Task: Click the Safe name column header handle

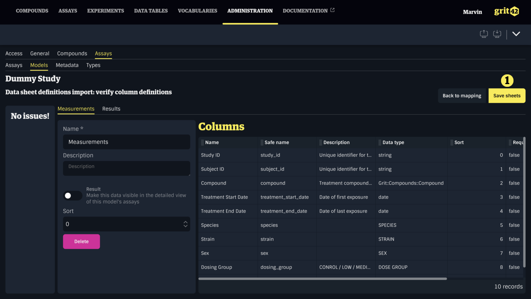Action: tap(262, 142)
